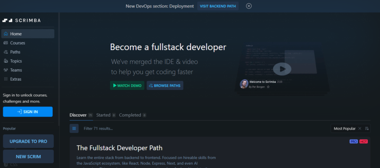Open Extras via its grid icon
380x168 pixels.
tap(6, 79)
